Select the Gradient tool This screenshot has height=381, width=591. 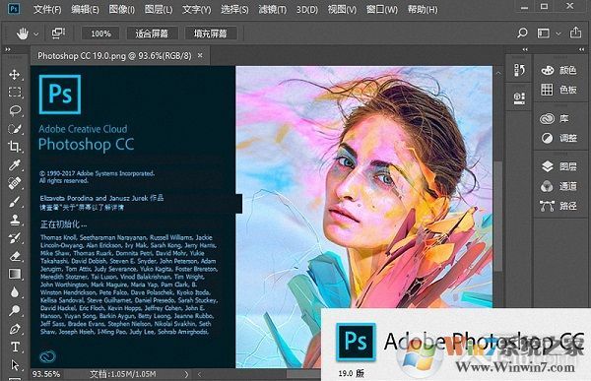click(x=15, y=274)
